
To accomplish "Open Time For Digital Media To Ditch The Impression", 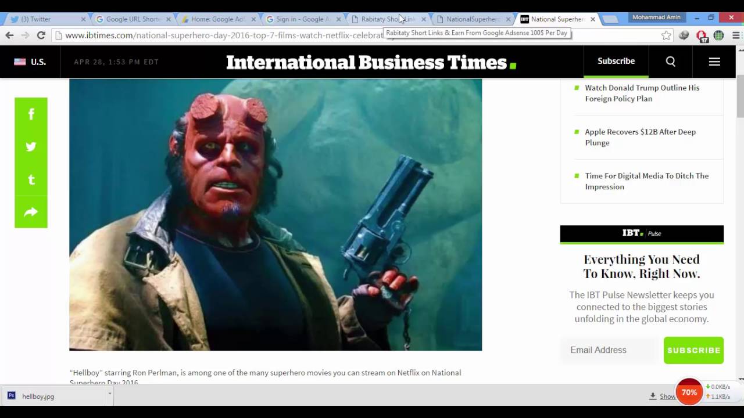I will click(x=647, y=181).
